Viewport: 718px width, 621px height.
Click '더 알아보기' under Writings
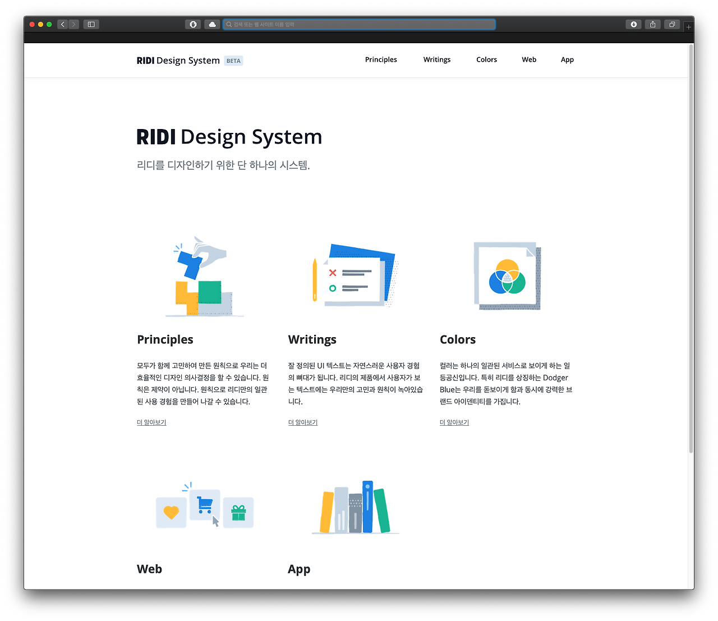(303, 422)
